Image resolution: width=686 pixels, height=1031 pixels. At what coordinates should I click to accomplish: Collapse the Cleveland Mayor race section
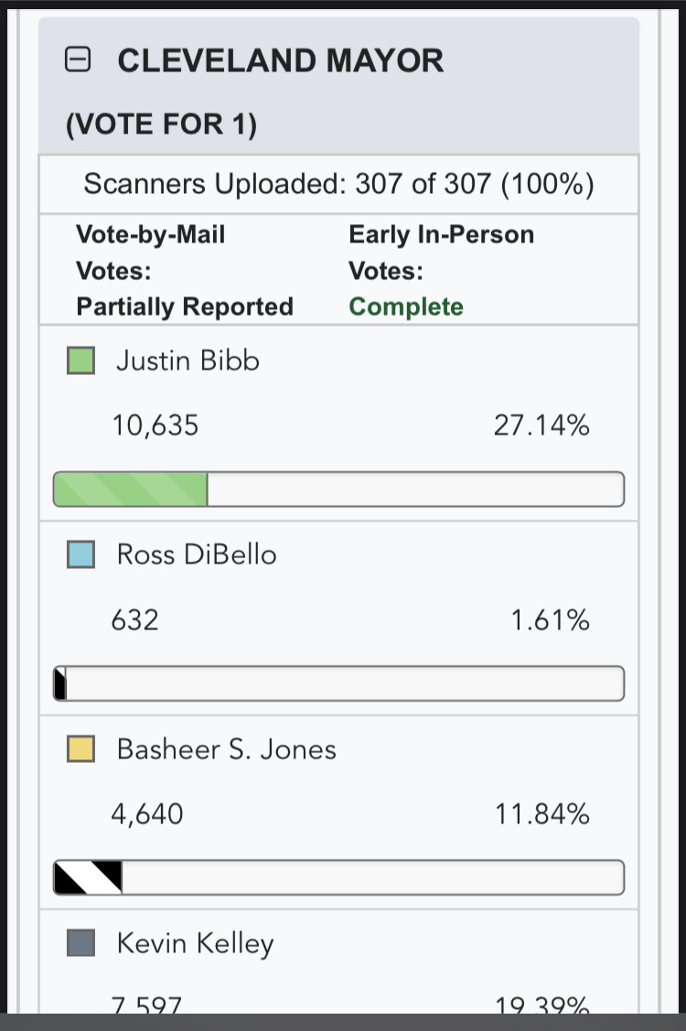(x=78, y=59)
